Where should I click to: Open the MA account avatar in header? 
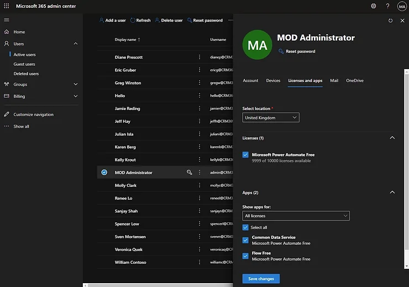402,7
